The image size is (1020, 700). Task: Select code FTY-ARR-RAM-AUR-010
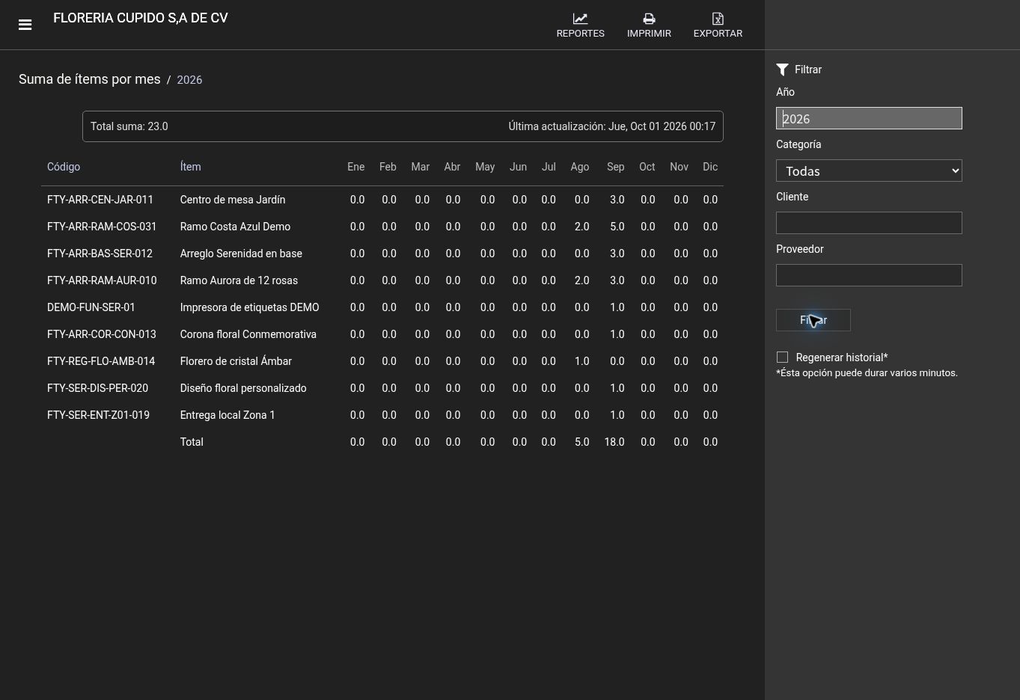102,280
